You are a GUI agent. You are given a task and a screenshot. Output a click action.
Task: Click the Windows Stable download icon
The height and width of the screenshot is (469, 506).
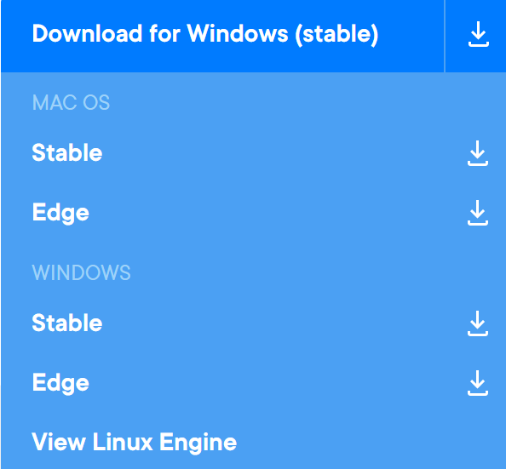[x=478, y=323]
